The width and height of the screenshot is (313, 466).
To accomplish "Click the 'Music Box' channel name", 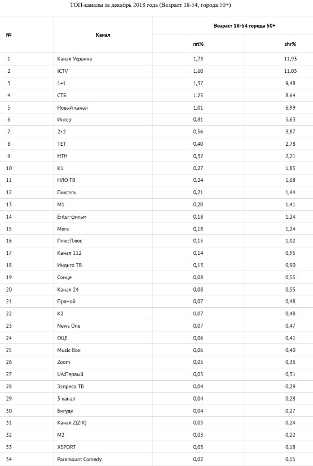I will pyautogui.click(x=69, y=350).
